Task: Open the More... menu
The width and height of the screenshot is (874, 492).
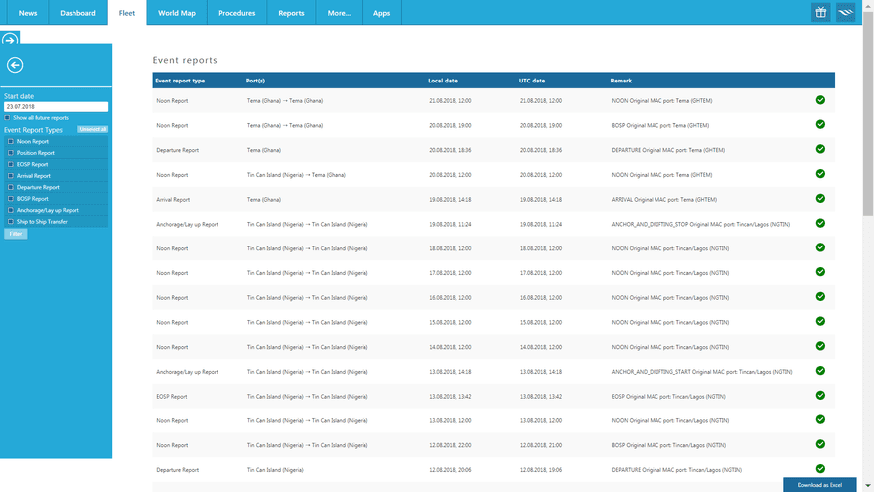Action: tap(339, 12)
